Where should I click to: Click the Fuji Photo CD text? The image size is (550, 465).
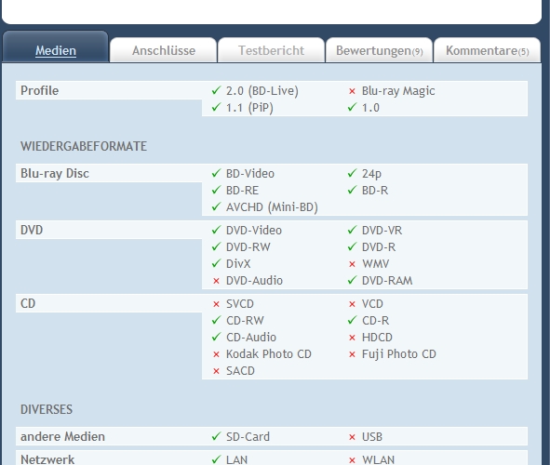399,354
